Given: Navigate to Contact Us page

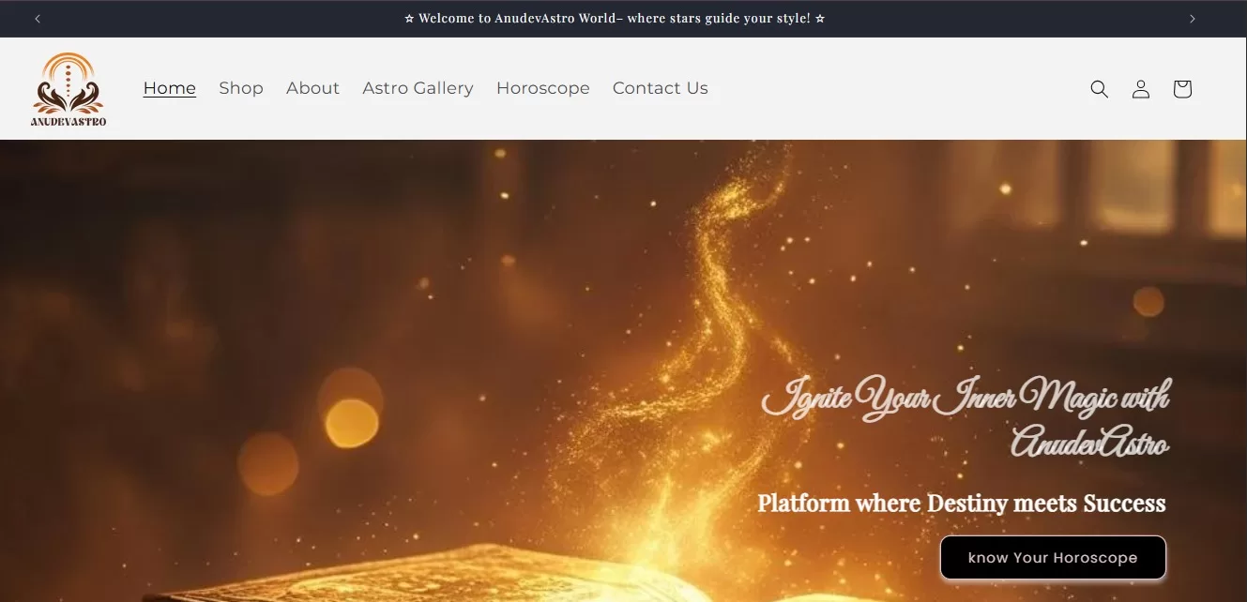Looking at the screenshot, I should (x=661, y=87).
